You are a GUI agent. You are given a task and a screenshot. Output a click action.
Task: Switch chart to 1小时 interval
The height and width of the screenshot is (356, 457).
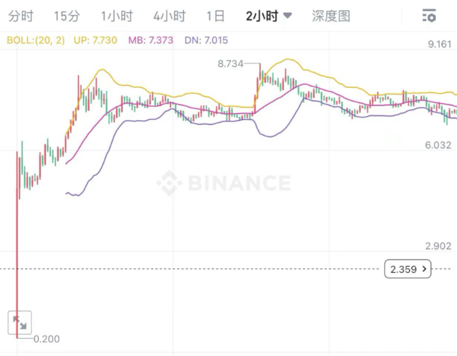pos(117,16)
